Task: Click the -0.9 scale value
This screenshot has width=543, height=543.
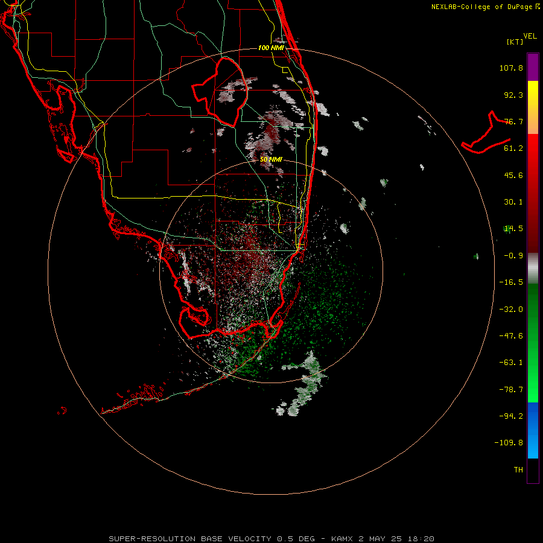Action: coord(513,256)
